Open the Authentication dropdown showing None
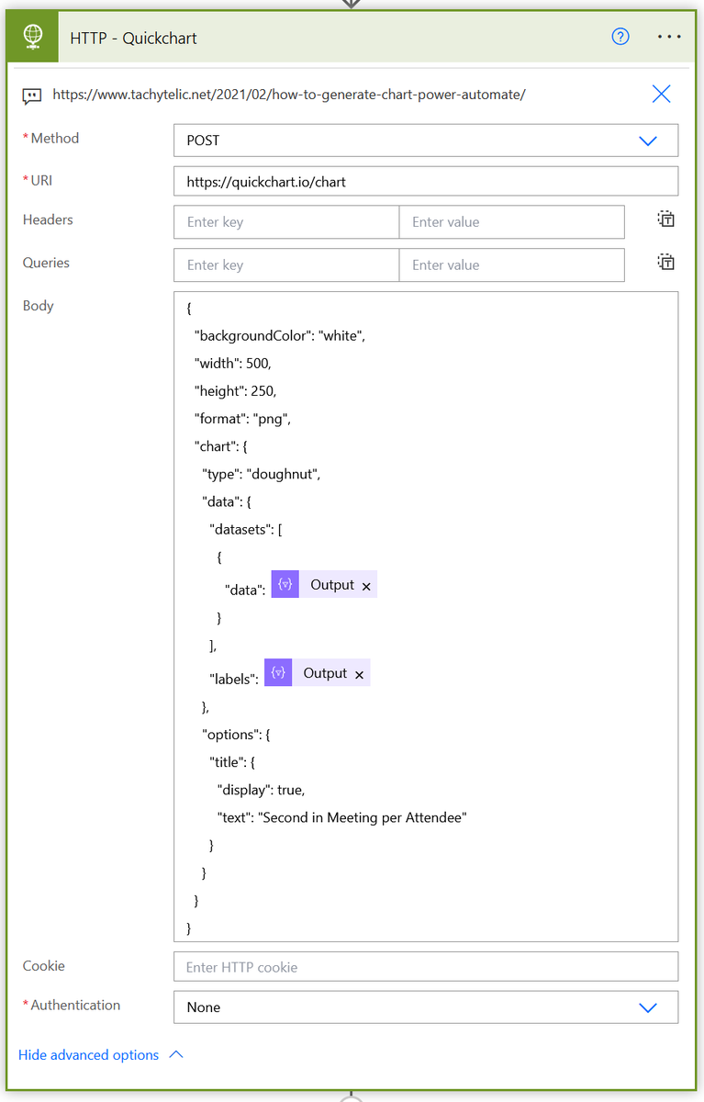Viewport: 704px width, 1102px height. 426,1007
